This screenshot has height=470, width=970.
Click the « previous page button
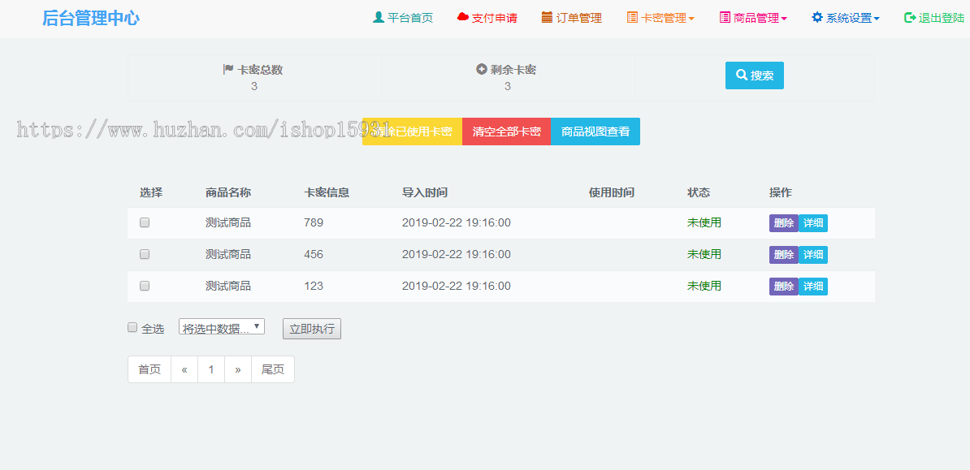184,369
